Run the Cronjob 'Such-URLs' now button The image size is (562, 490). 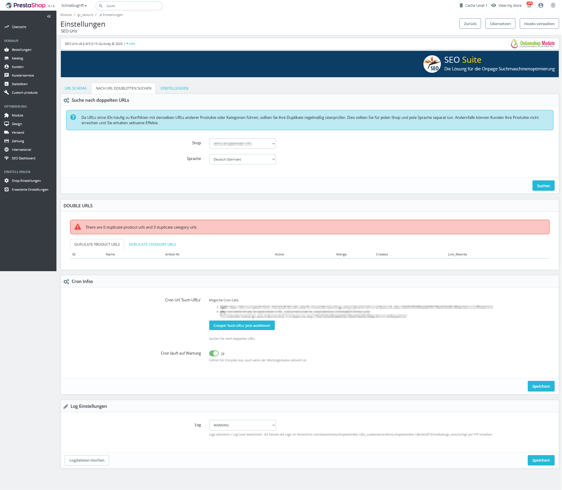click(x=242, y=326)
